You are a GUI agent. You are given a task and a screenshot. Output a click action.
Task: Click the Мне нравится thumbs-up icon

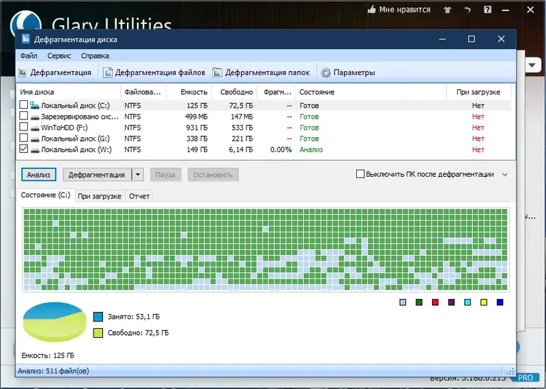[371, 10]
